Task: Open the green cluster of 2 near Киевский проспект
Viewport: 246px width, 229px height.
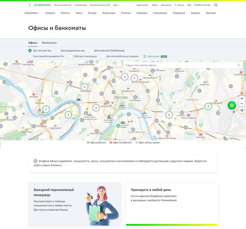Action: pyautogui.click(x=68, y=115)
